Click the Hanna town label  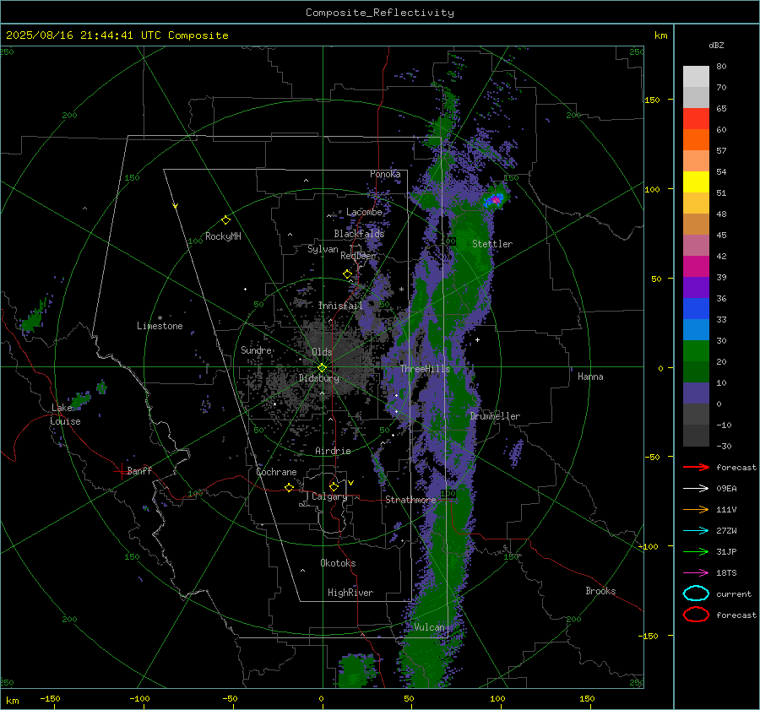590,377
